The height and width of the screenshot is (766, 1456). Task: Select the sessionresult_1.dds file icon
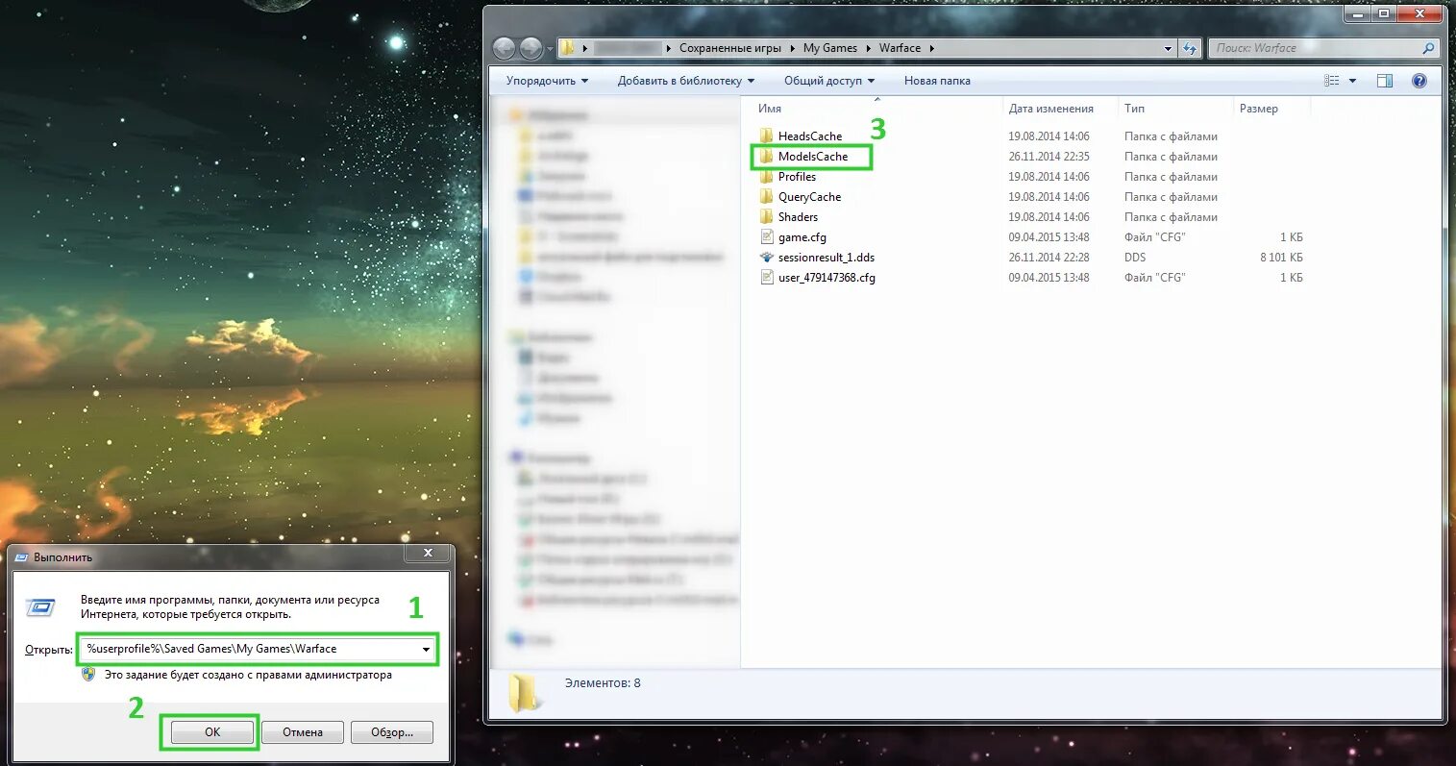(766, 257)
